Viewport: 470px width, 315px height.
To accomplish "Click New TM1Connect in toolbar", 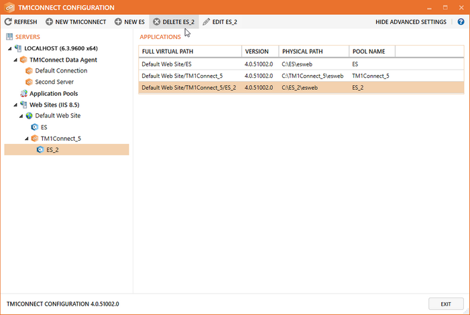I will 76,22.
